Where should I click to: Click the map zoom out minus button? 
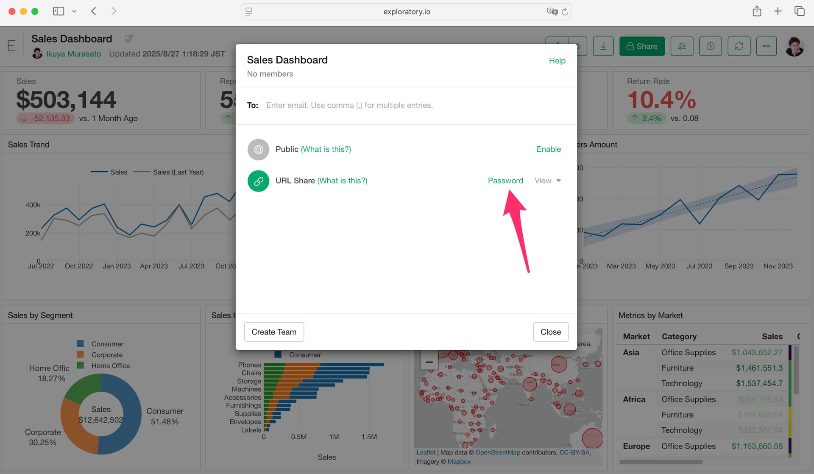click(429, 362)
